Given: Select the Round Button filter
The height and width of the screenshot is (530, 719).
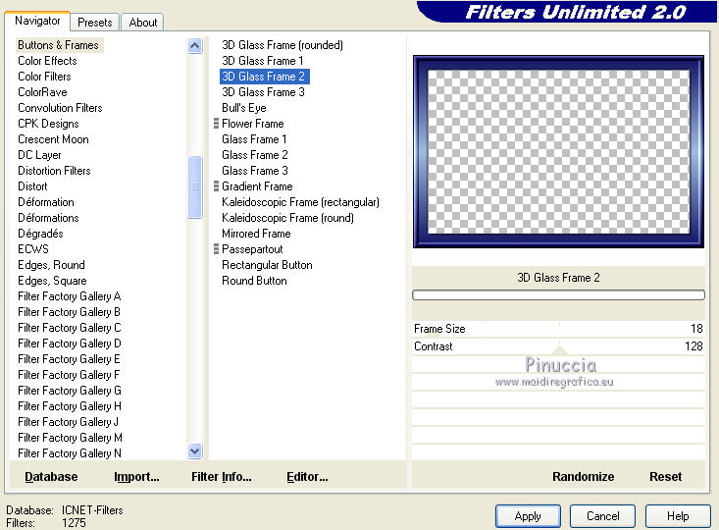Looking at the screenshot, I should point(254,281).
